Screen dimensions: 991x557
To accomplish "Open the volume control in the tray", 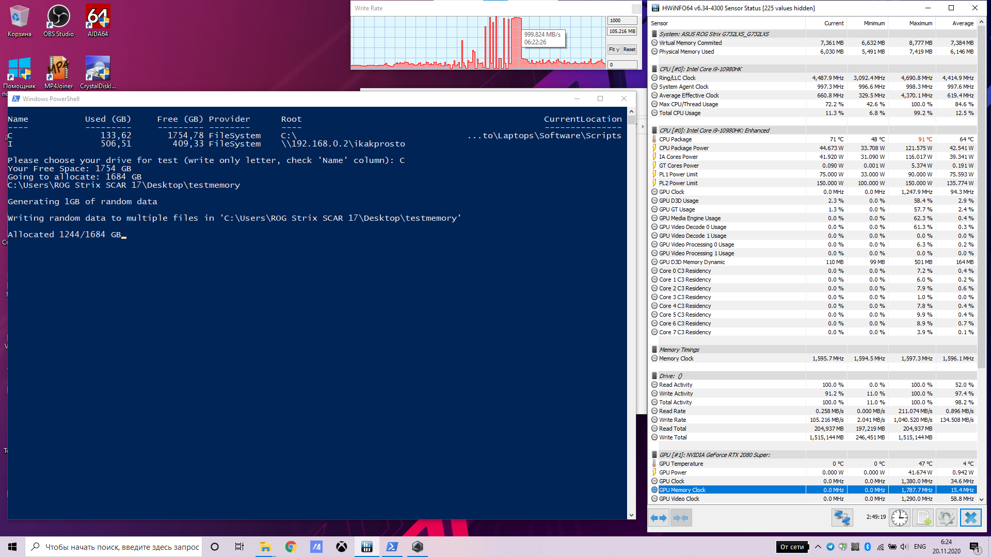I will point(905,547).
